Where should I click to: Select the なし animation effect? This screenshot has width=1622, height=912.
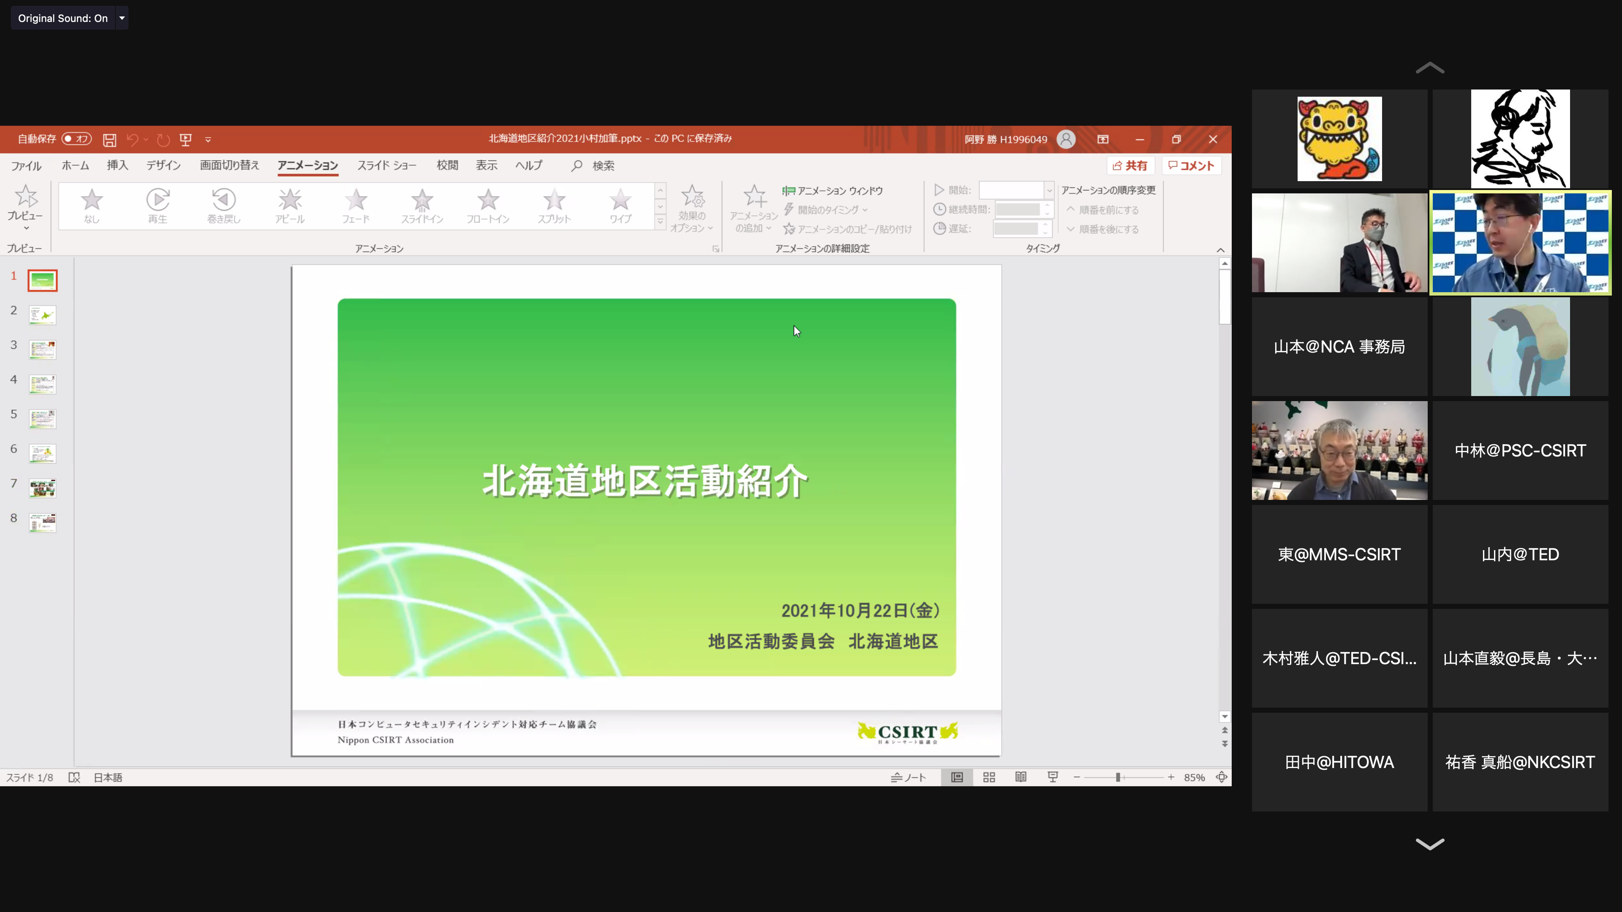point(92,206)
